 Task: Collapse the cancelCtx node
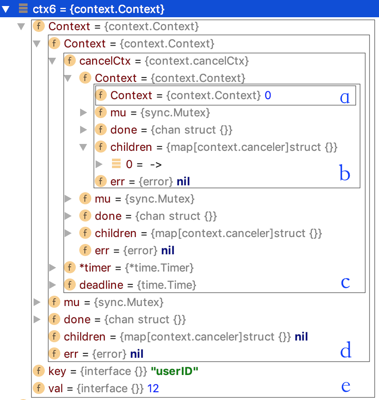(x=53, y=61)
